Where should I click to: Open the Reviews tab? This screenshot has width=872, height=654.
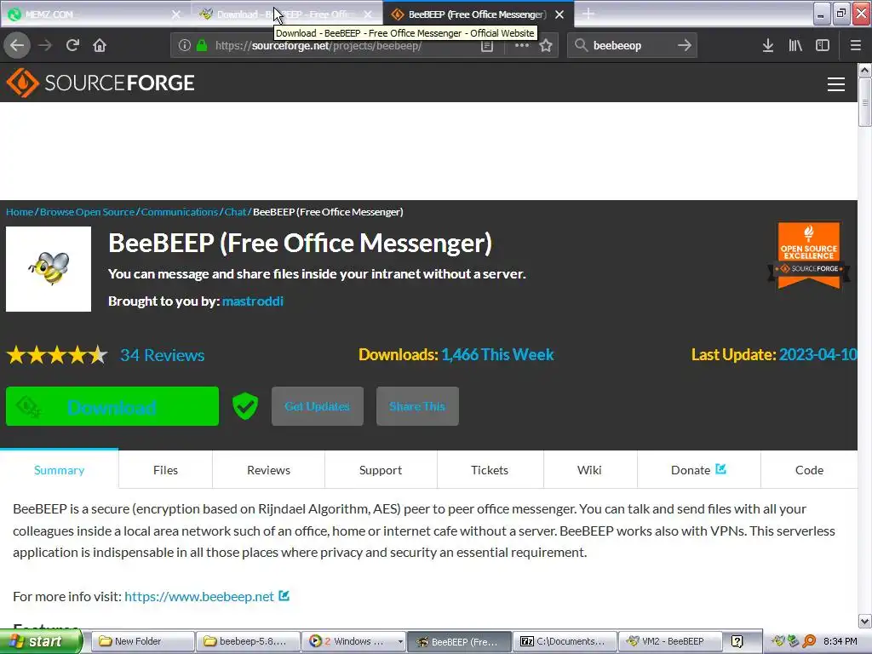(268, 470)
